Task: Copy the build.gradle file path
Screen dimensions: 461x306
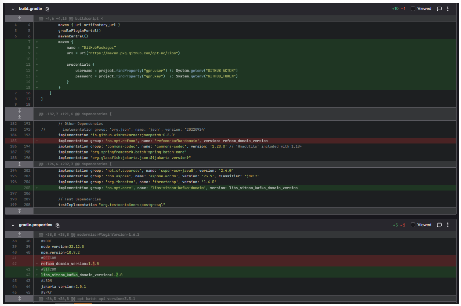Action: 47,9
